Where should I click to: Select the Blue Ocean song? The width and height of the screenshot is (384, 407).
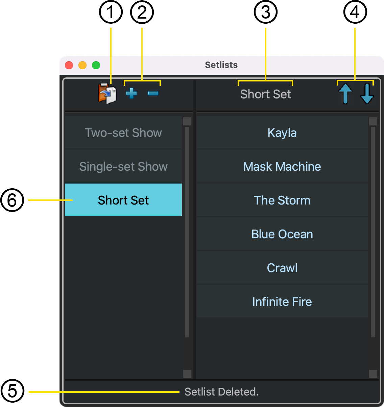tap(282, 234)
